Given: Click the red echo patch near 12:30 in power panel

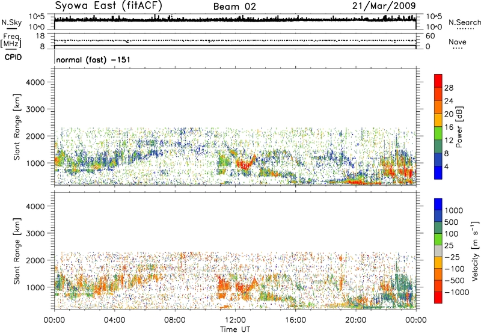Looking at the screenshot, I should click(245, 164).
